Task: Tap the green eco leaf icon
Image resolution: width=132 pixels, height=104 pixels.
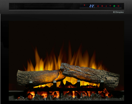Action: click(114, 6)
